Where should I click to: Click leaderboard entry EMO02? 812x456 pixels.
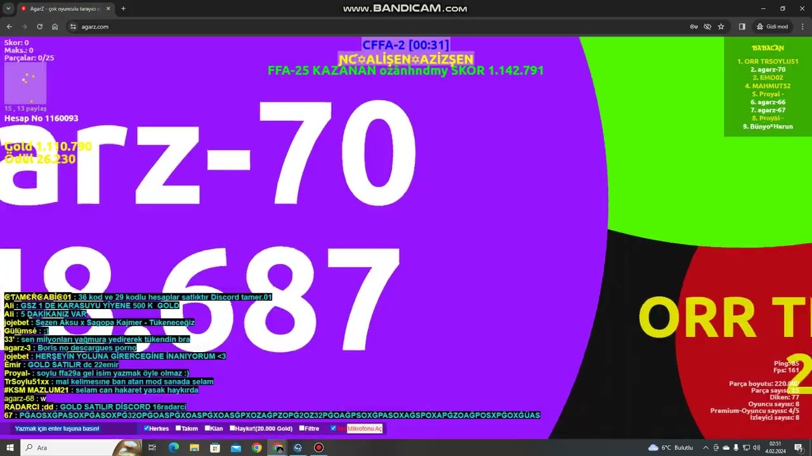(768, 78)
